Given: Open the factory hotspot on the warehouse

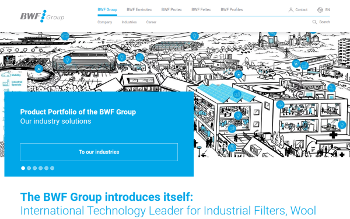Looking at the screenshot, I should (304, 65).
